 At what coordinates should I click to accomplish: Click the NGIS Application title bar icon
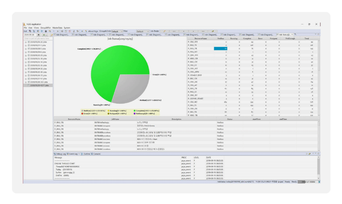coord(24,24)
